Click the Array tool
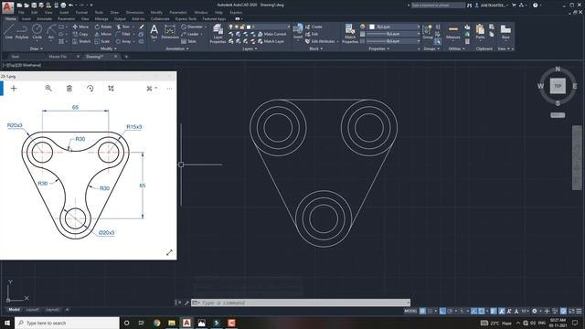The image size is (585, 329). pos(123,41)
